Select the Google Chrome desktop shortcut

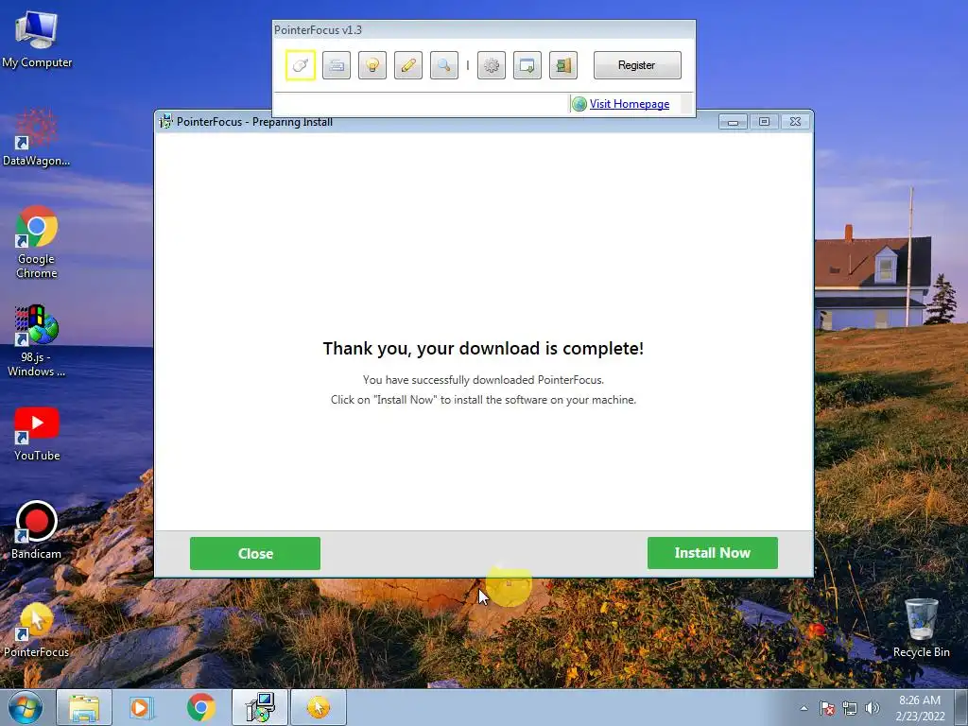pos(37,242)
